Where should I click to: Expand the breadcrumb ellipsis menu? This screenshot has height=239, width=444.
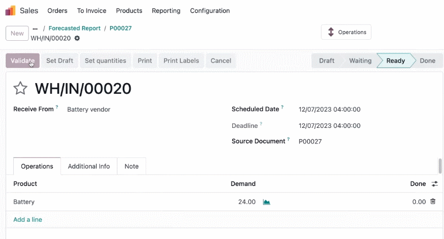[x=35, y=29]
